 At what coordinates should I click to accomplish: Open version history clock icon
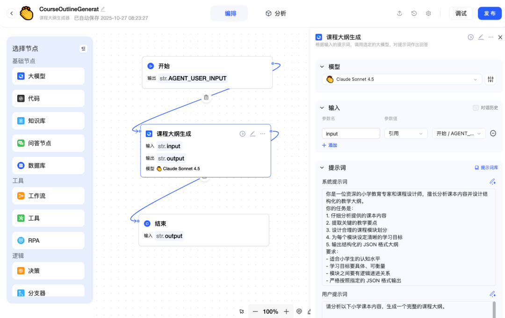pos(414,13)
